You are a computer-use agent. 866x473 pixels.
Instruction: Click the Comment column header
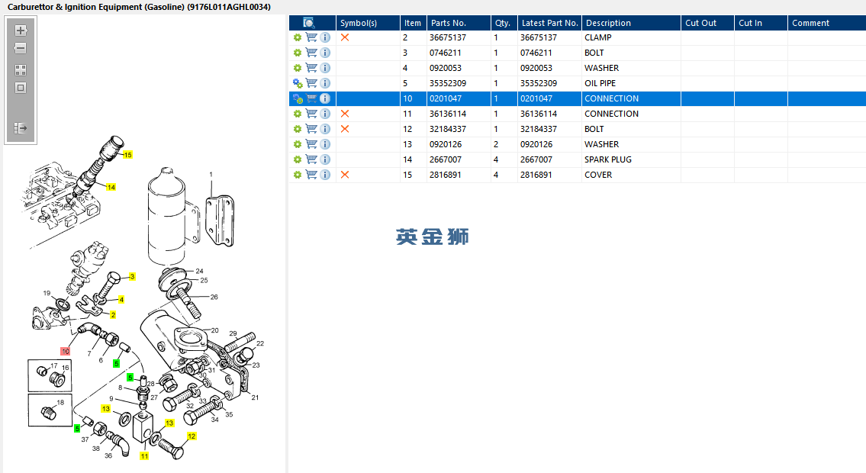[827, 23]
